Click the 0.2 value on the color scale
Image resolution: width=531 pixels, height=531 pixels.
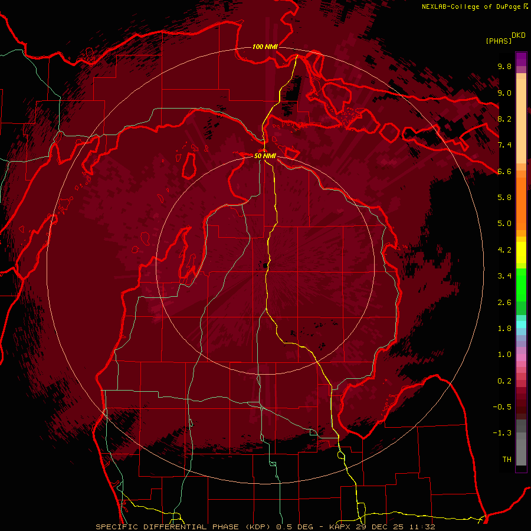pyautogui.click(x=504, y=381)
